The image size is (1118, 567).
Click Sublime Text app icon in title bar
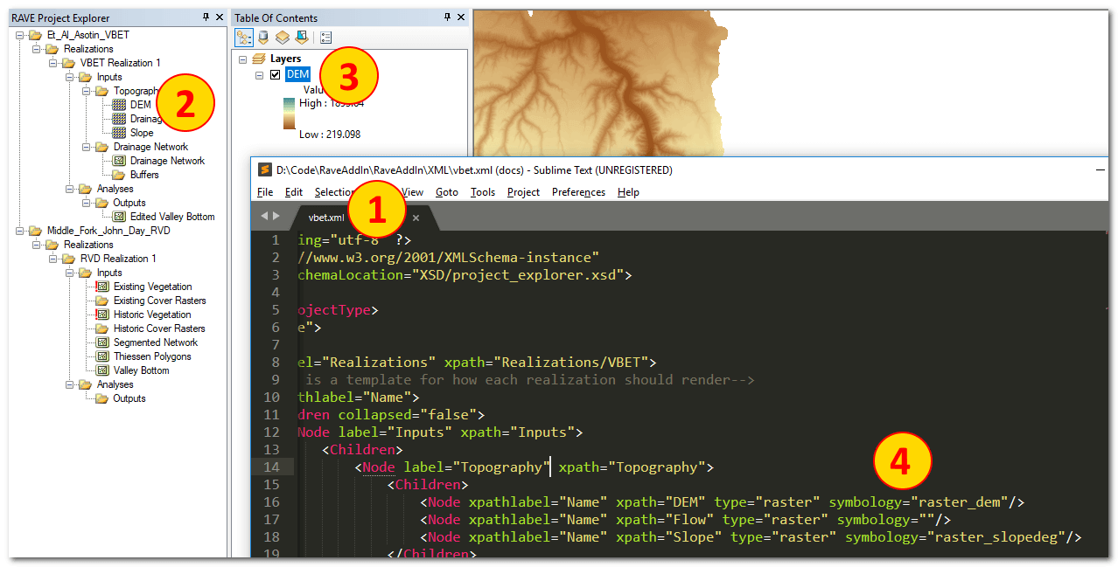[x=264, y=170]
